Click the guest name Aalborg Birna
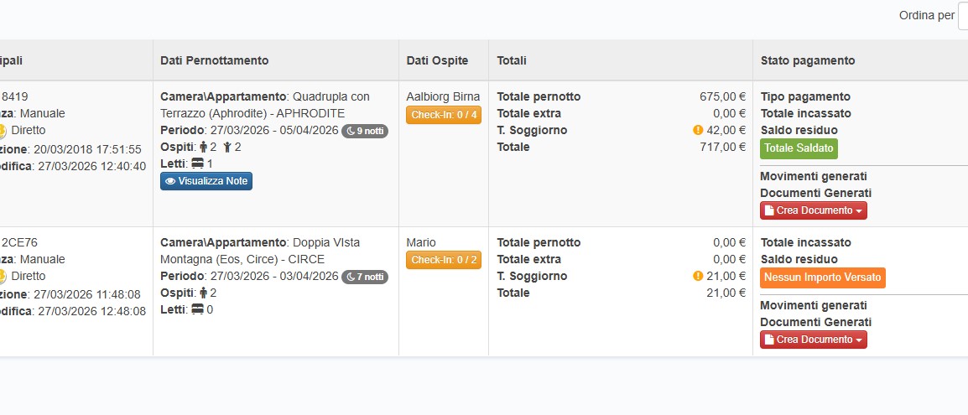This screenshot has width=968, height=415. coord(443,96)
